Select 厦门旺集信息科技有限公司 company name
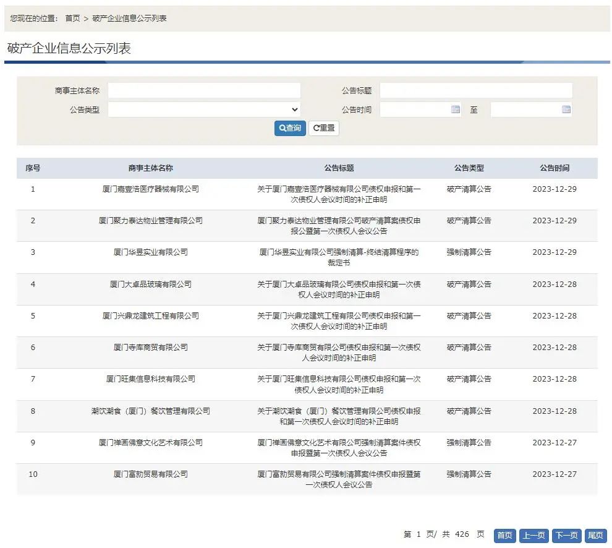Image resolution: width=612 pixels, height=548 pixels. (x=151, y=379)
